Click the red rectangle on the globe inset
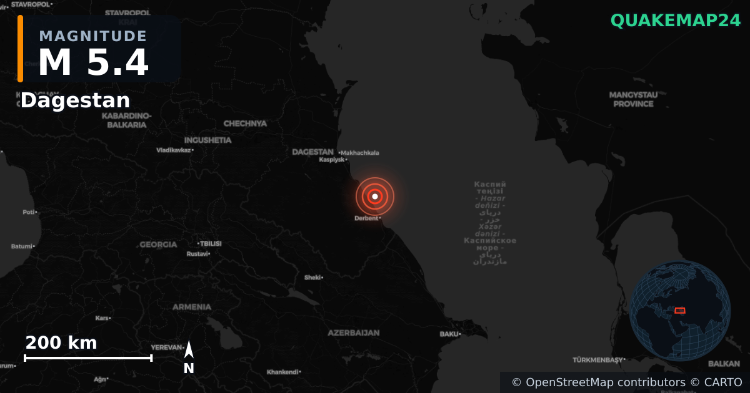 pyautogui.click(x=680, y=310)
